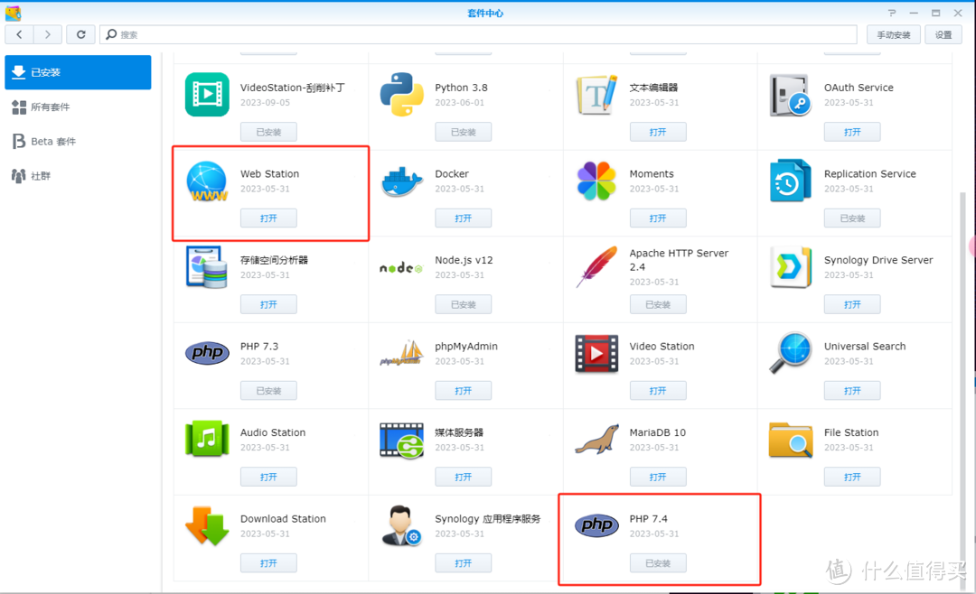
Task: Click the Docker whale icon
Action: coord(402,181)
